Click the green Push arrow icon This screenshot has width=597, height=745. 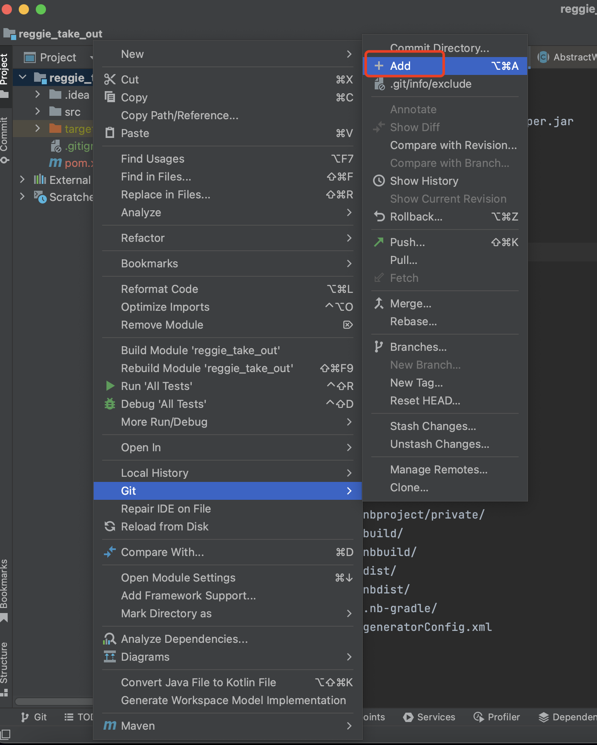tap(379, 242)
